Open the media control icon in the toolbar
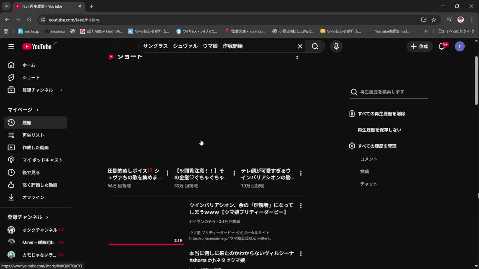The image size is (479, 269). point(449,20)
